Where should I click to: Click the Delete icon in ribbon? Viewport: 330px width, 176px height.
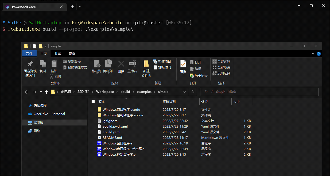pos(121,64)
